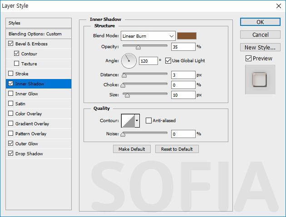Click the Choke slider handle
Screen dimensions: 286x217
click(x=123, y=85)
